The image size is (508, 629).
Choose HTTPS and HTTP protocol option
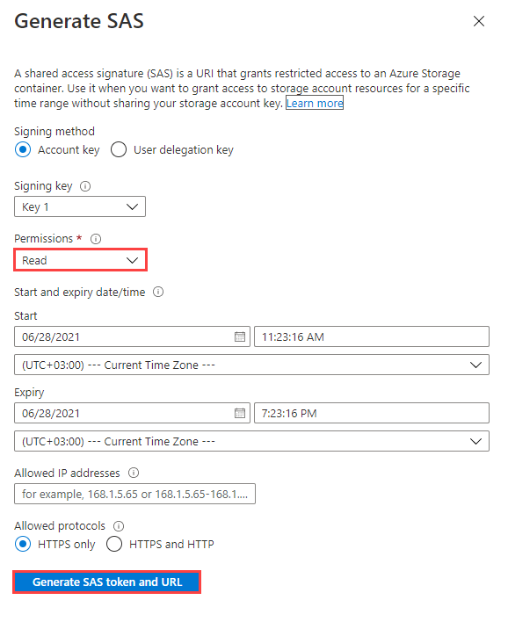pyautogui.click(x=114, y=544)
